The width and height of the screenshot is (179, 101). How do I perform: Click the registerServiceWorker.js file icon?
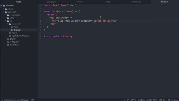(10, 36)
